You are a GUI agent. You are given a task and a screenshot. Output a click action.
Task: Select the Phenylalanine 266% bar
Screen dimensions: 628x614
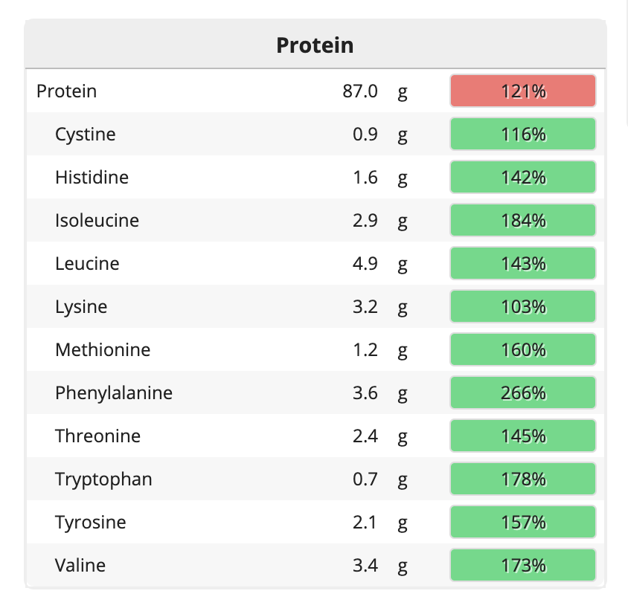[522, 392]
